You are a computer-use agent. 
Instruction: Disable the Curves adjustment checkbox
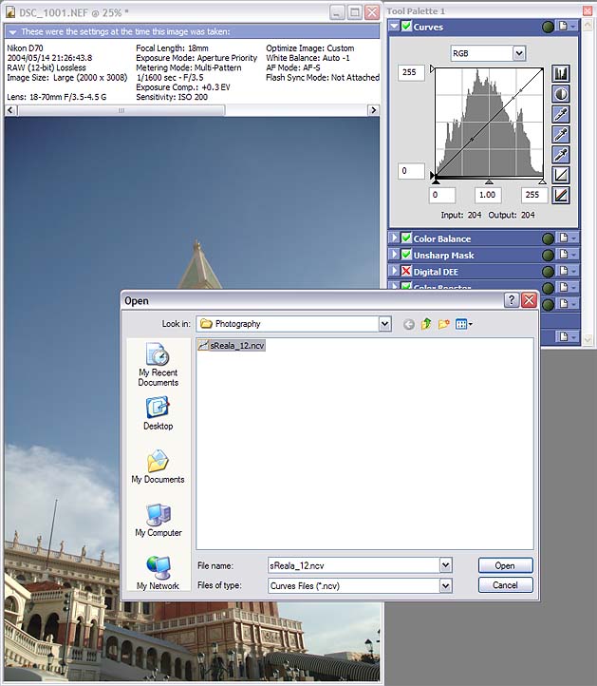click(406, 27)
